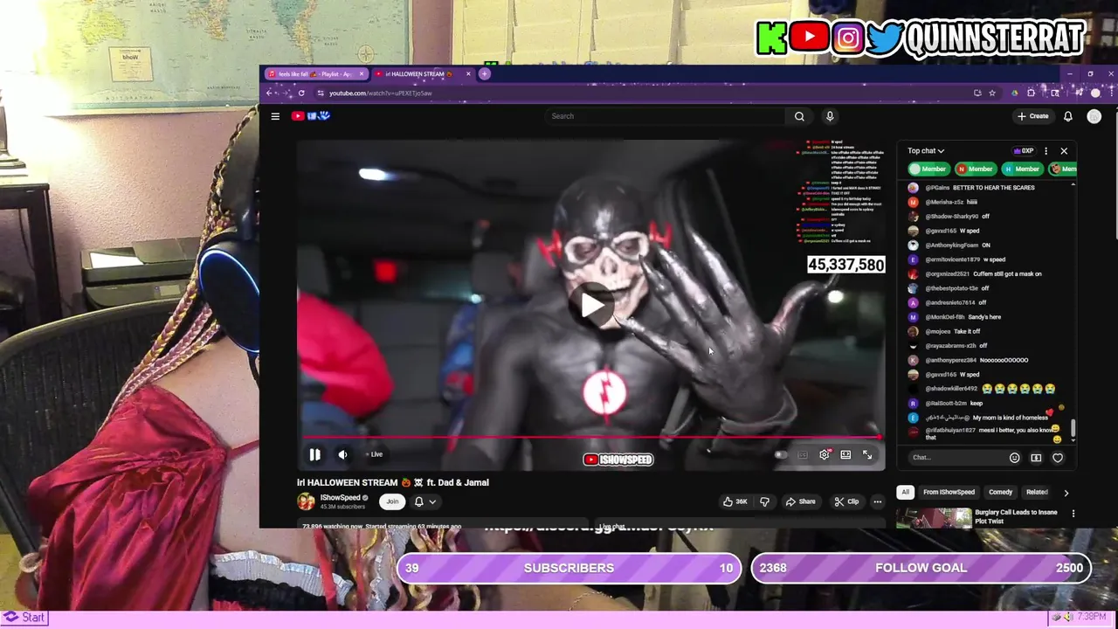Send heart reaction in chat
This screenshot has height=629, width=1118.
click(x=1058, y=458)
